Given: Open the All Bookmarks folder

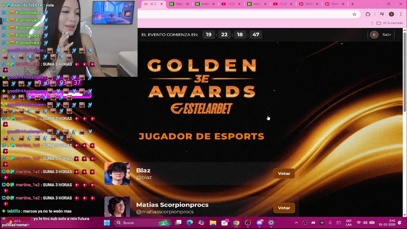Looking at the screenshot, I should point(390,23).
